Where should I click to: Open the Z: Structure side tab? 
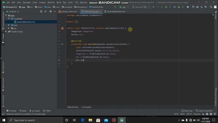point(3,101)
